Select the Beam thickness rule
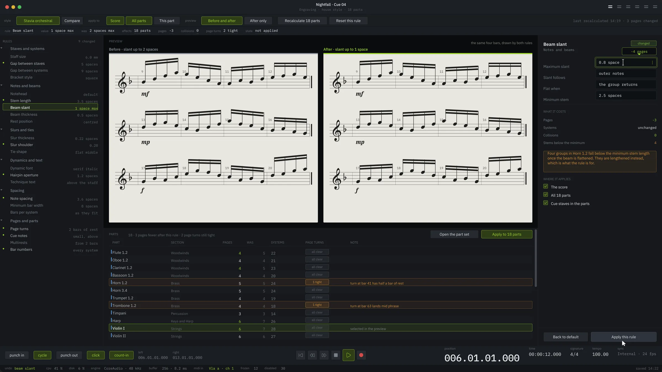Screen dimensions: 662x372 (50, 114)
